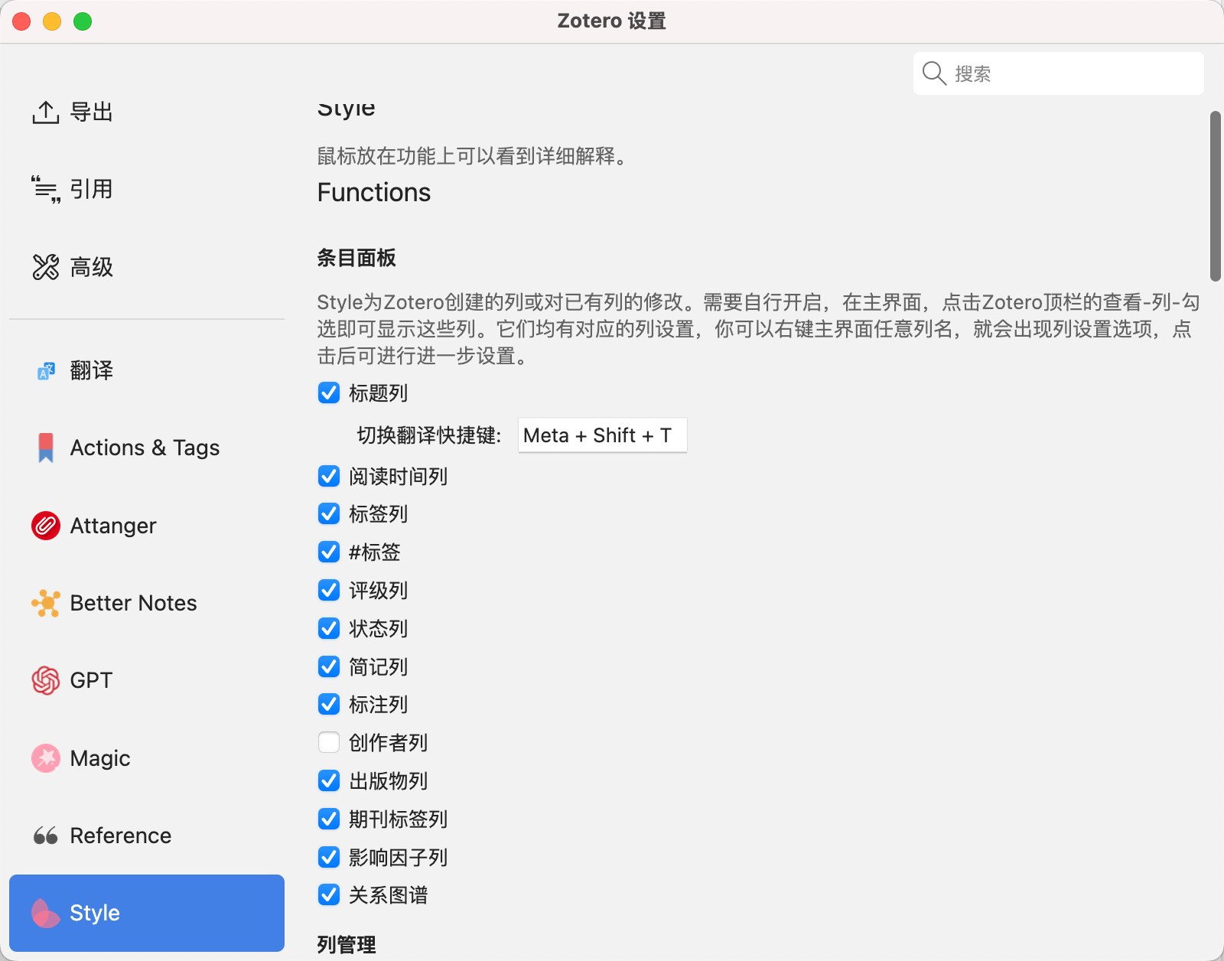Image resolution: width=1224 pixels, height=961 pixels.
Task: Click the GPT logo icon
Action: point(46,680)
